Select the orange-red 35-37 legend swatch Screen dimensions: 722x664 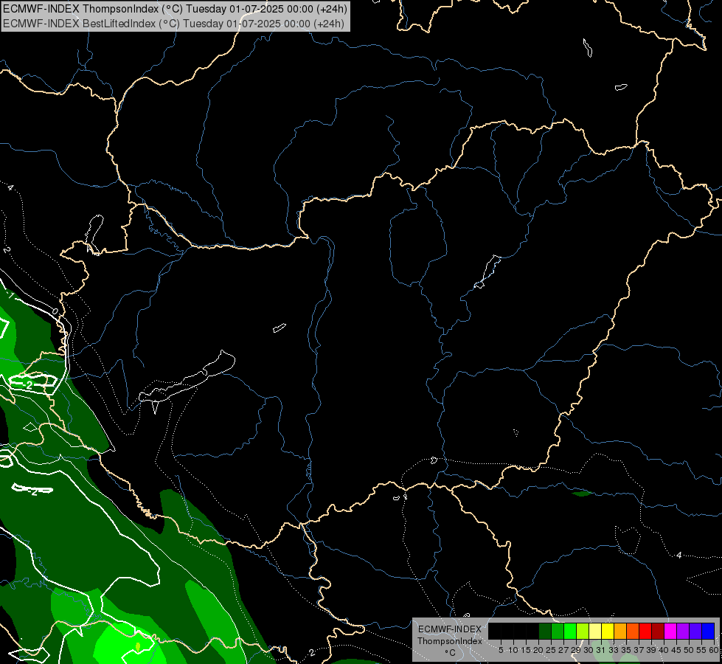[x=633, y=631]
